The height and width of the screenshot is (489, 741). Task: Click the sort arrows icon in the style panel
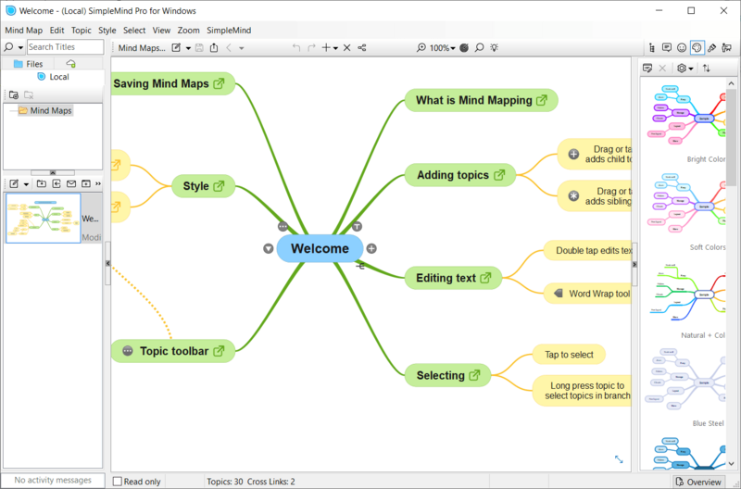coord(707,69)
